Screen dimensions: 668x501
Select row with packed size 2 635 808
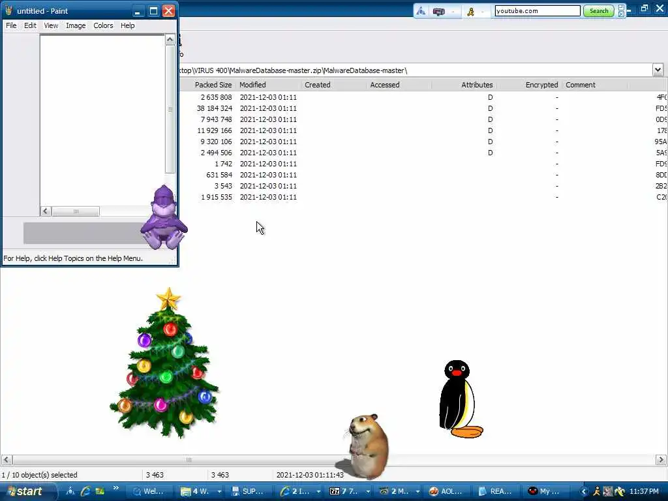[x=423, y=97]
